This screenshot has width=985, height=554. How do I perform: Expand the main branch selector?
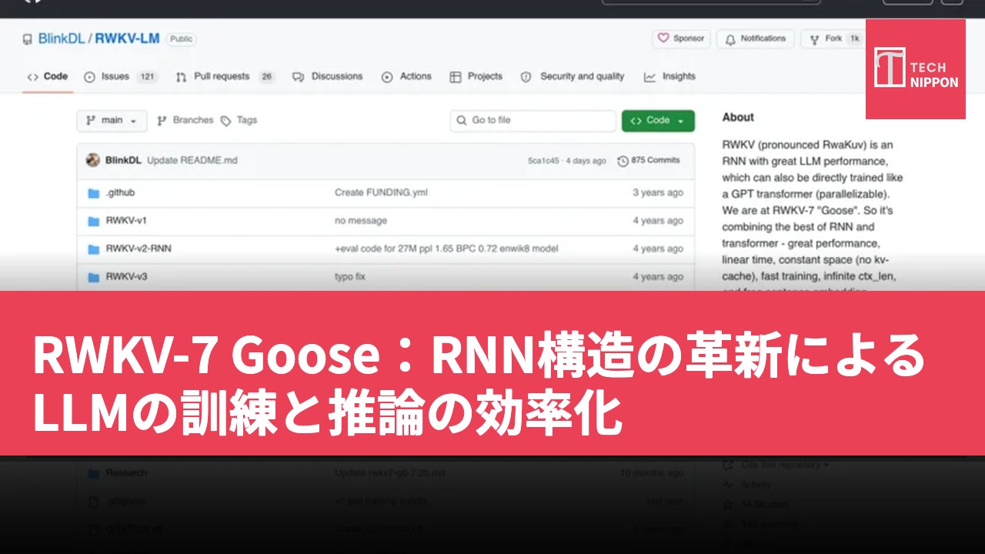112,121
